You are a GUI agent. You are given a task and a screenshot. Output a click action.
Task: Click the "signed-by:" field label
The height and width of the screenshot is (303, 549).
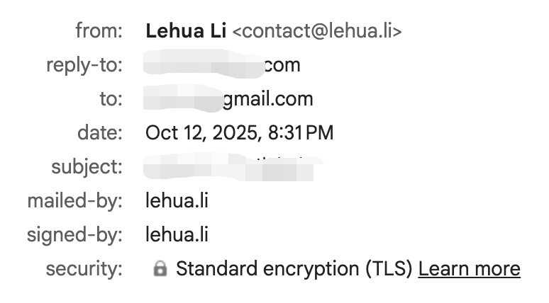pos(75,235)
